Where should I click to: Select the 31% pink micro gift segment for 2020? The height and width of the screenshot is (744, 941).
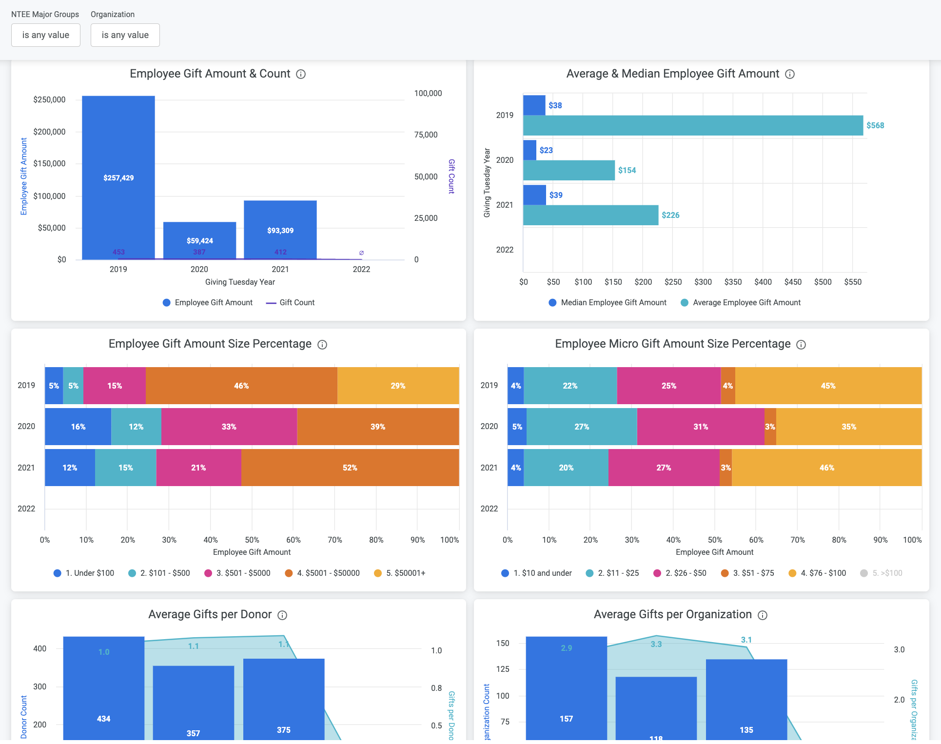tap(701, 427)
